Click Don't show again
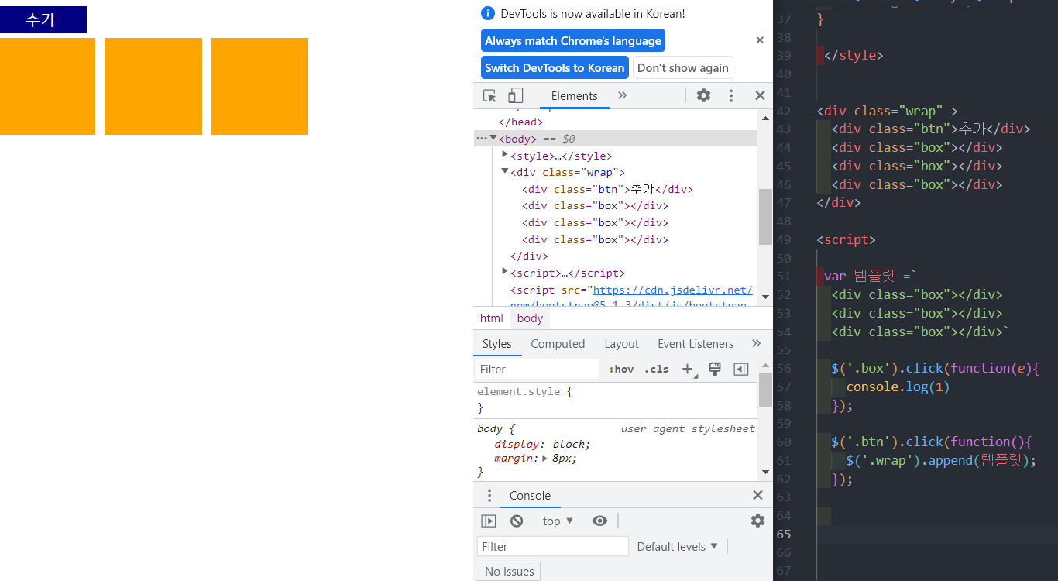1058x581 pixels. 682,68
